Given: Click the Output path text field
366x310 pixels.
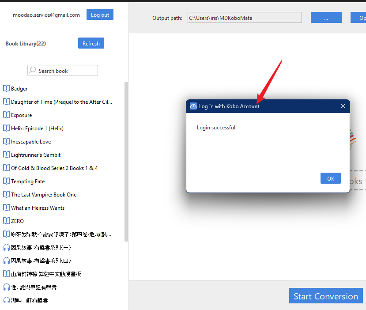Looking at the screenshot, I should 245,18.
